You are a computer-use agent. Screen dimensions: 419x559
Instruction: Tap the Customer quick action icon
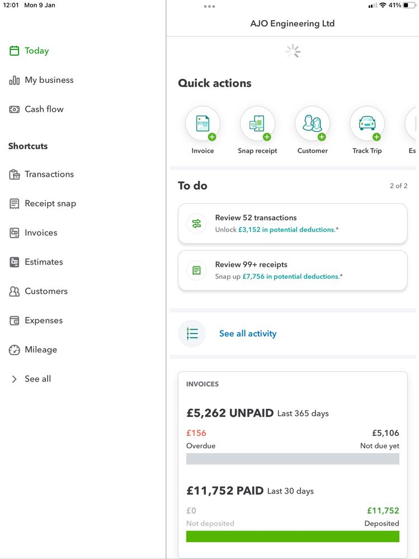[x=312, y=124]
